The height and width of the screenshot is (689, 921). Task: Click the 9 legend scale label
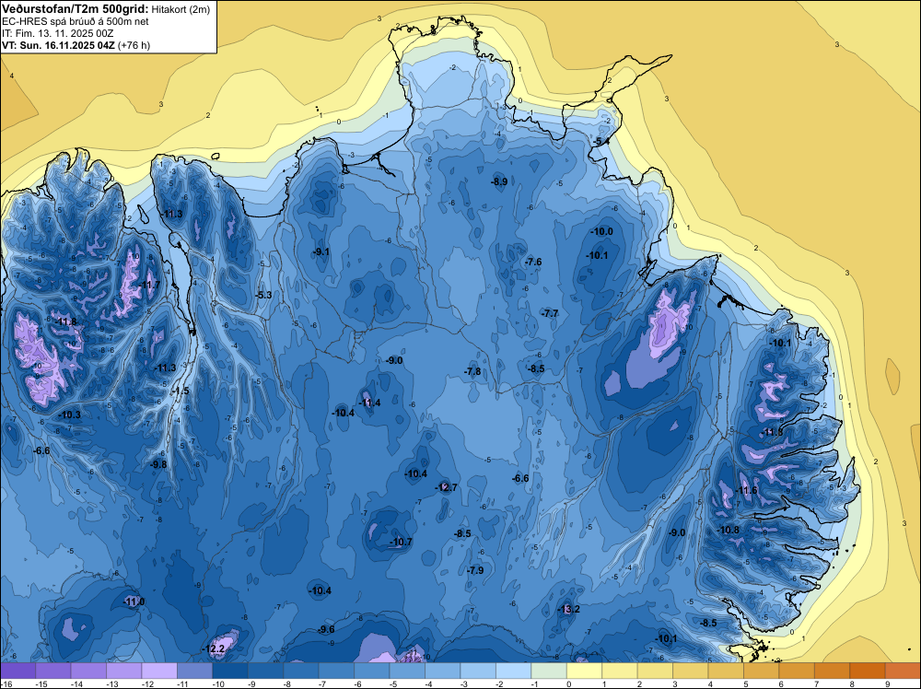coord(888,683)
